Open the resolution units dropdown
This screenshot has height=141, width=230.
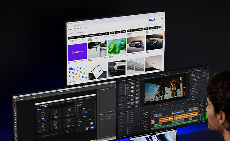click(88, 116)
